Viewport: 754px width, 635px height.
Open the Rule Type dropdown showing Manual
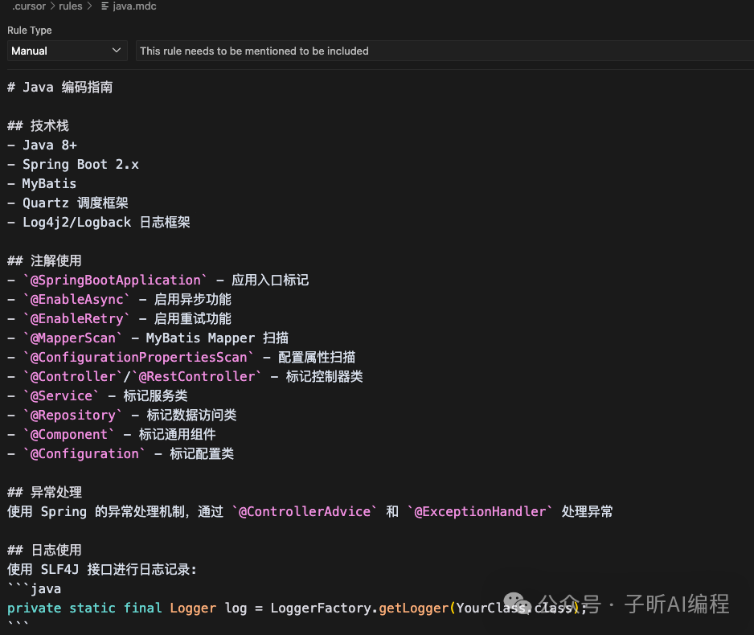[68, 51]
